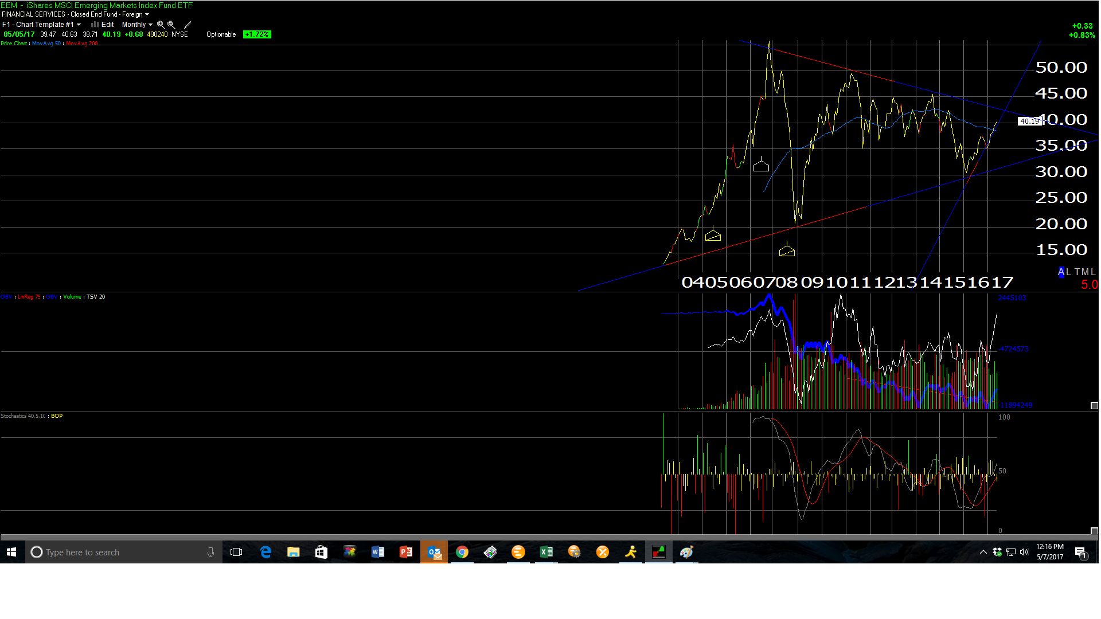The height and width of the screenshot is (619, 1101).
Task: Click the Volume indicator label
Action: (72, 297)
